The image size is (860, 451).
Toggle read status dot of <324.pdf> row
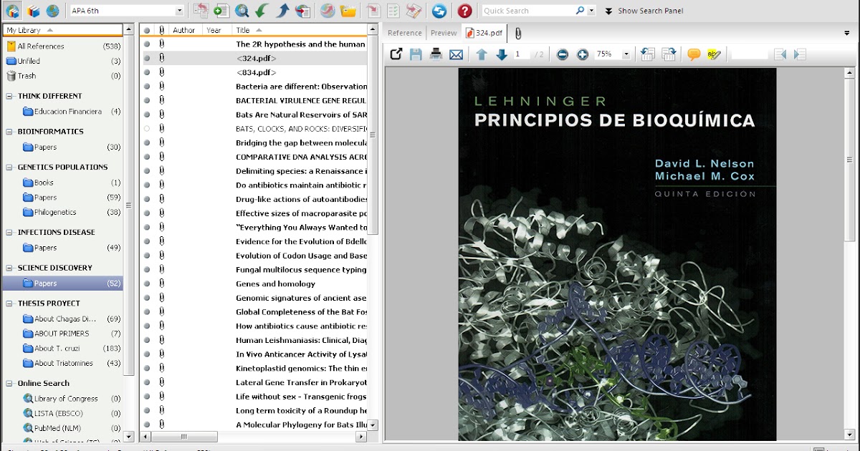pyautogui.click(x=147, y=58)
